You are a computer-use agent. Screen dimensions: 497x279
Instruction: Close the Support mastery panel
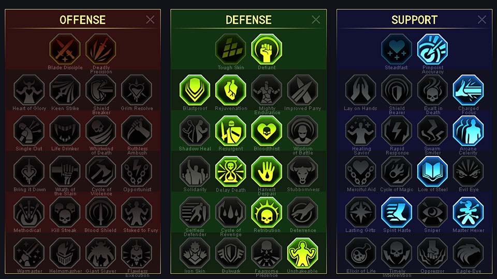click(x=482, y=20)
